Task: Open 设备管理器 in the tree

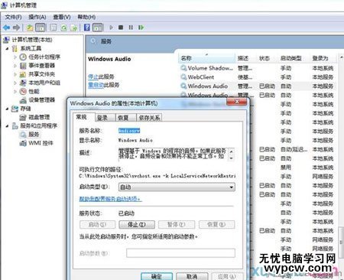Action: [x=41, y=99]
